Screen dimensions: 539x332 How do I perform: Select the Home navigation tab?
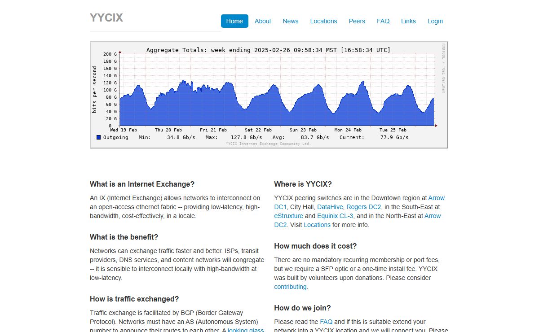[234, 21]
